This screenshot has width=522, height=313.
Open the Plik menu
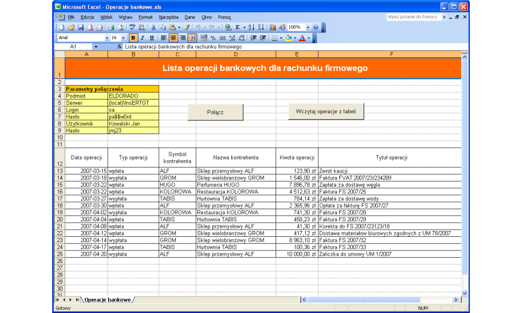tap(71, 17)
